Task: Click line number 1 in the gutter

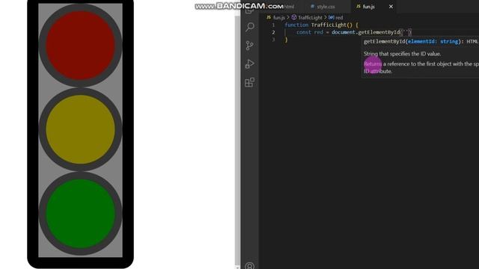Action: click(273, 25)
